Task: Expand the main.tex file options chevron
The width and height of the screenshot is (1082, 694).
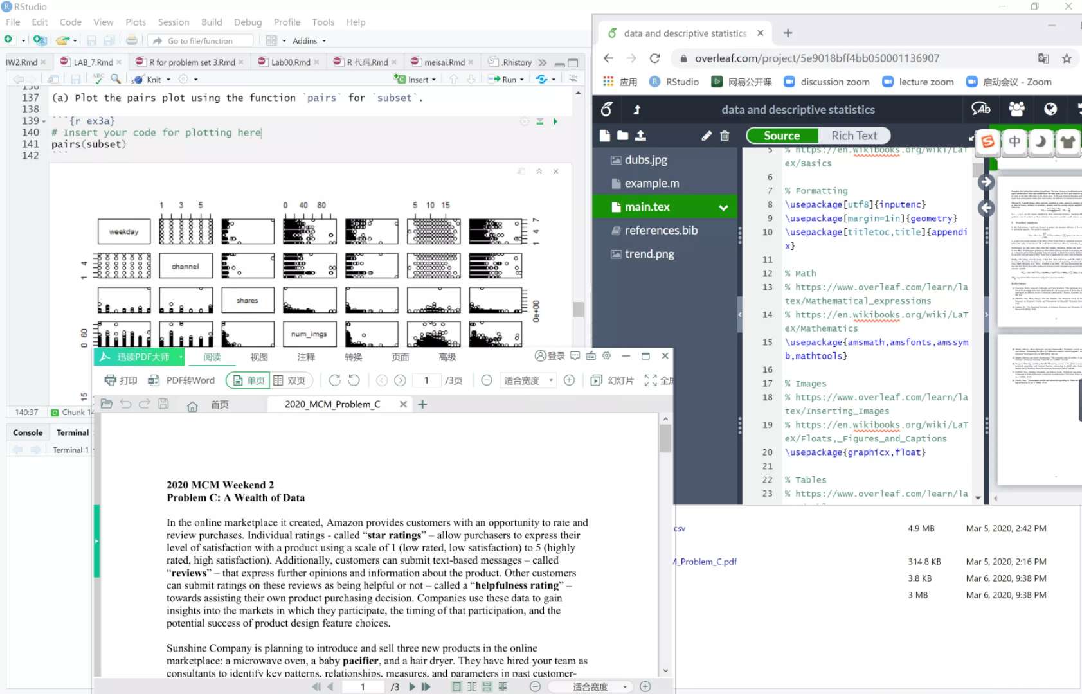Action: [x=723, y=208]
